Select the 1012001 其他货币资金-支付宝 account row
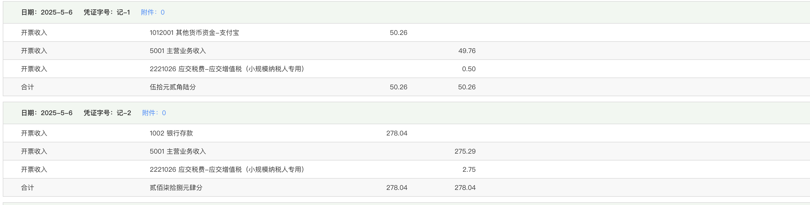 [x=406, y=33]
